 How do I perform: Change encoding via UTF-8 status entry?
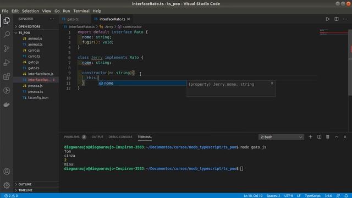coord(288,196)
